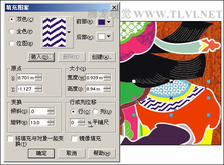Viewport: 224px width, 165px height.
Task: Enable 将填充与对象一起变换 checkbox
Action: click(10, 139)
